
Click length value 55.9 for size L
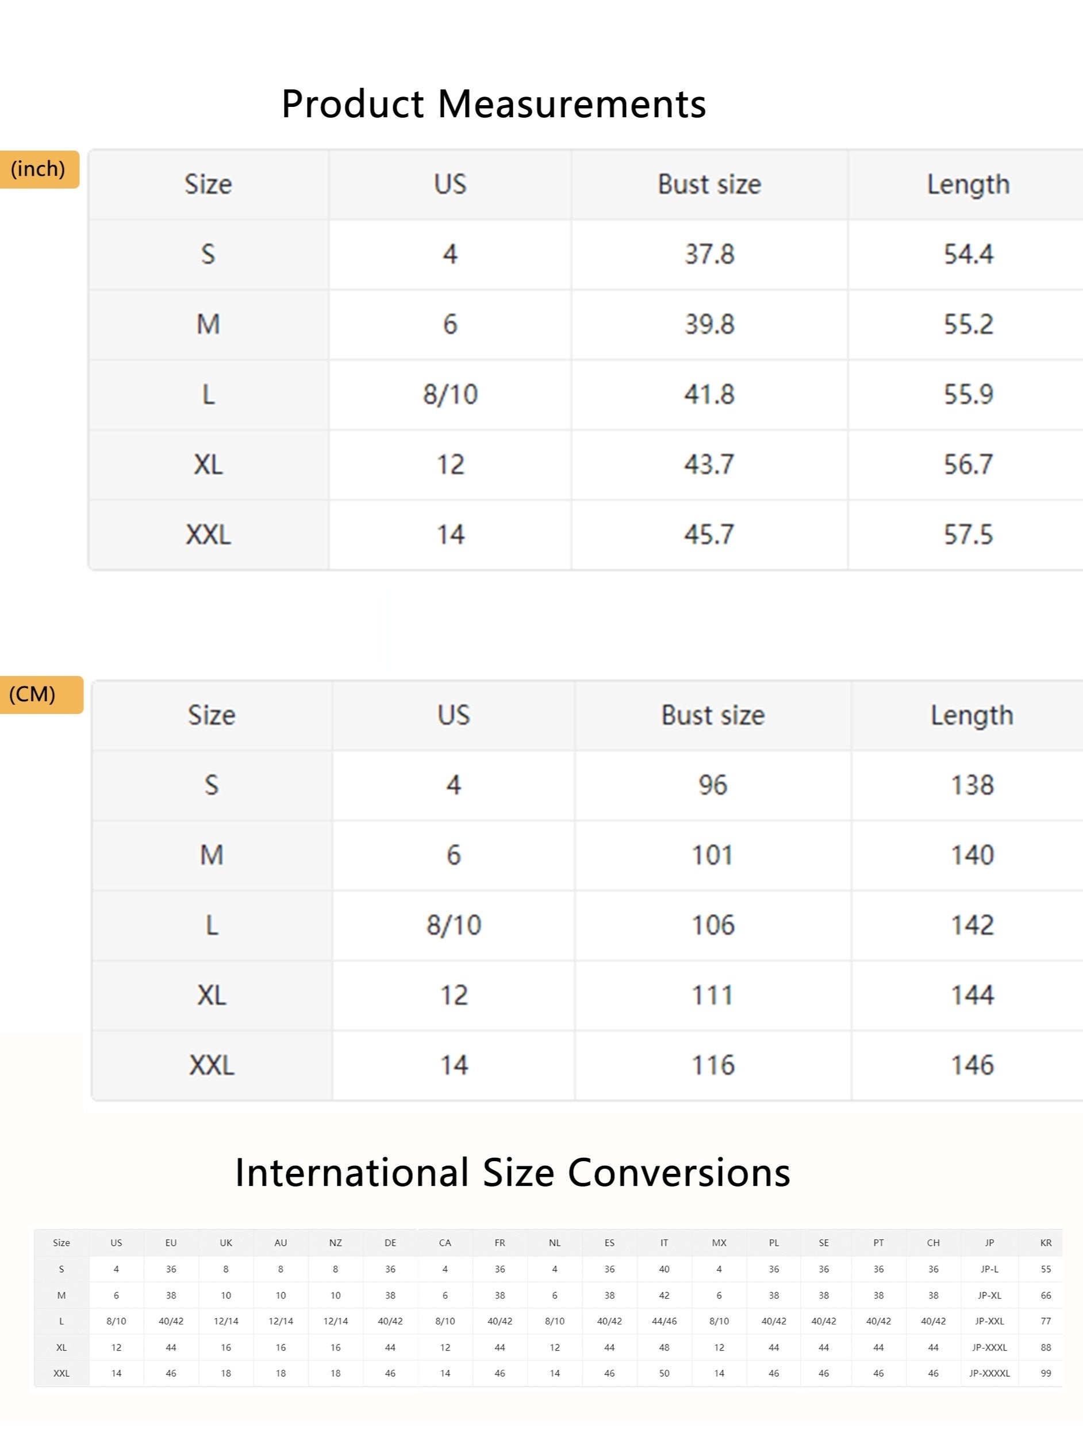tap(968, 394)
